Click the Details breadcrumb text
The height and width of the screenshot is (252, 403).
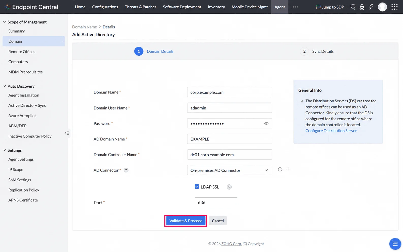click(109, 27)
